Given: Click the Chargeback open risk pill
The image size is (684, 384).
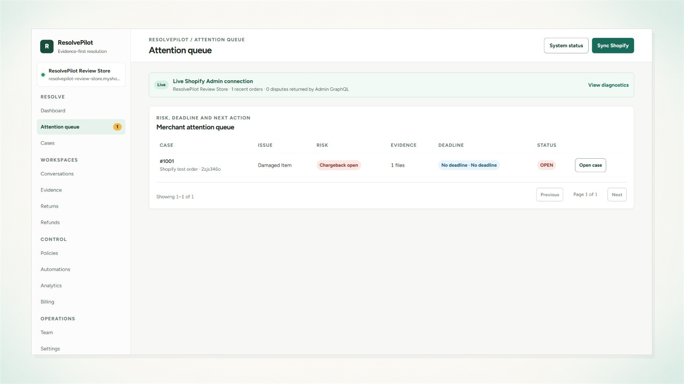Looking at the screenshot, I should (x=339, y=165).
